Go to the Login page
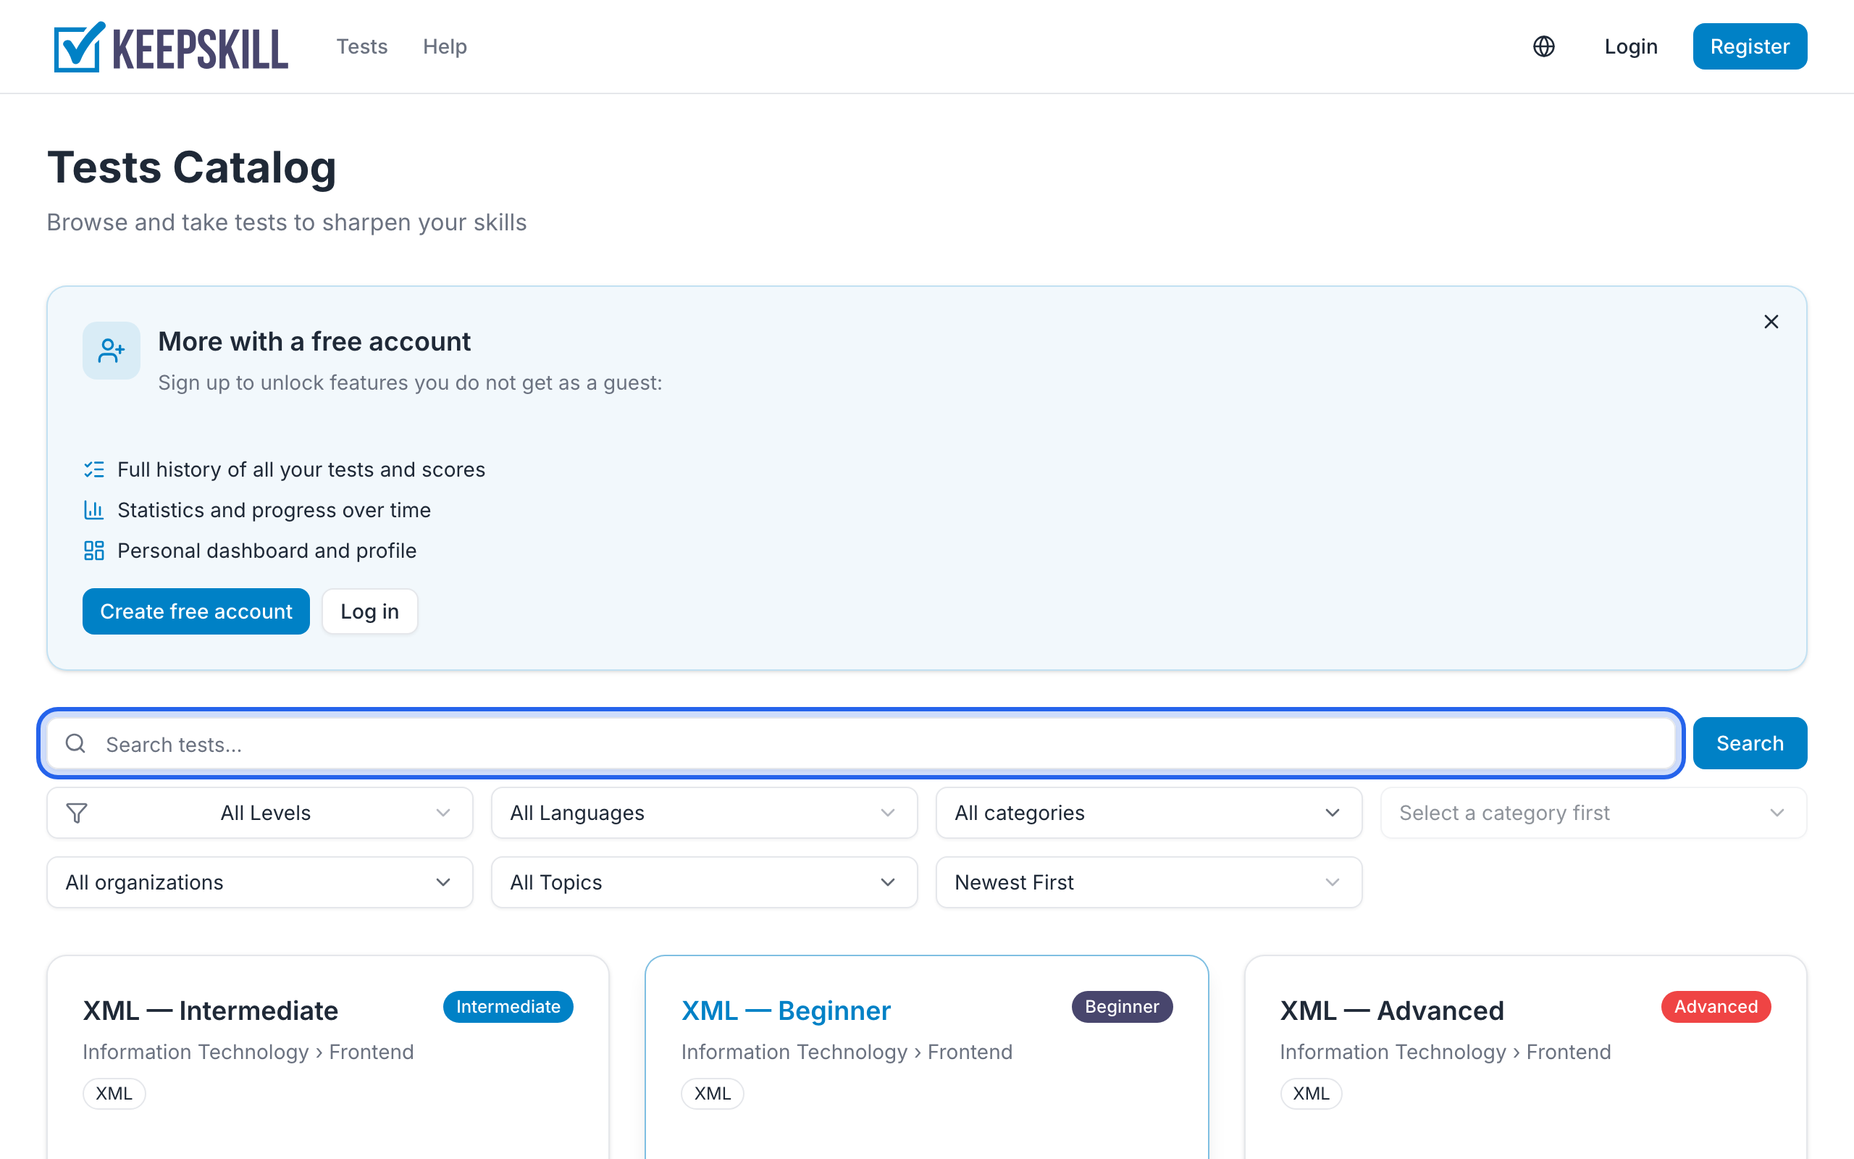 click(1631, 47)
